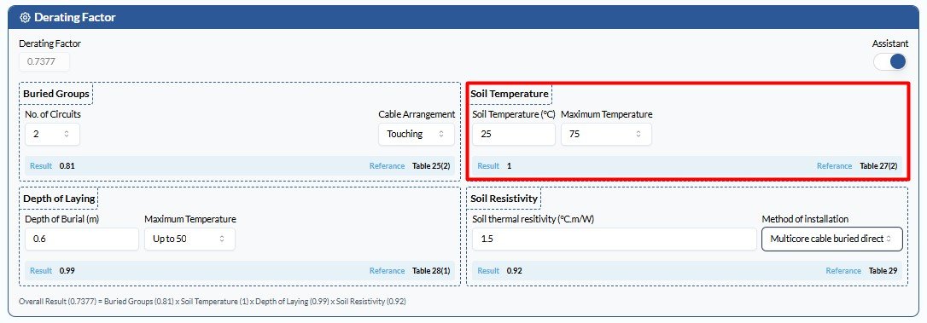Click the gear icon beside Derating Factor

click(x=25, y=18)
